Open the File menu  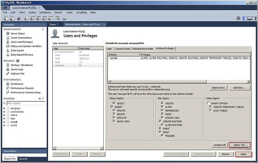[5, 12]
